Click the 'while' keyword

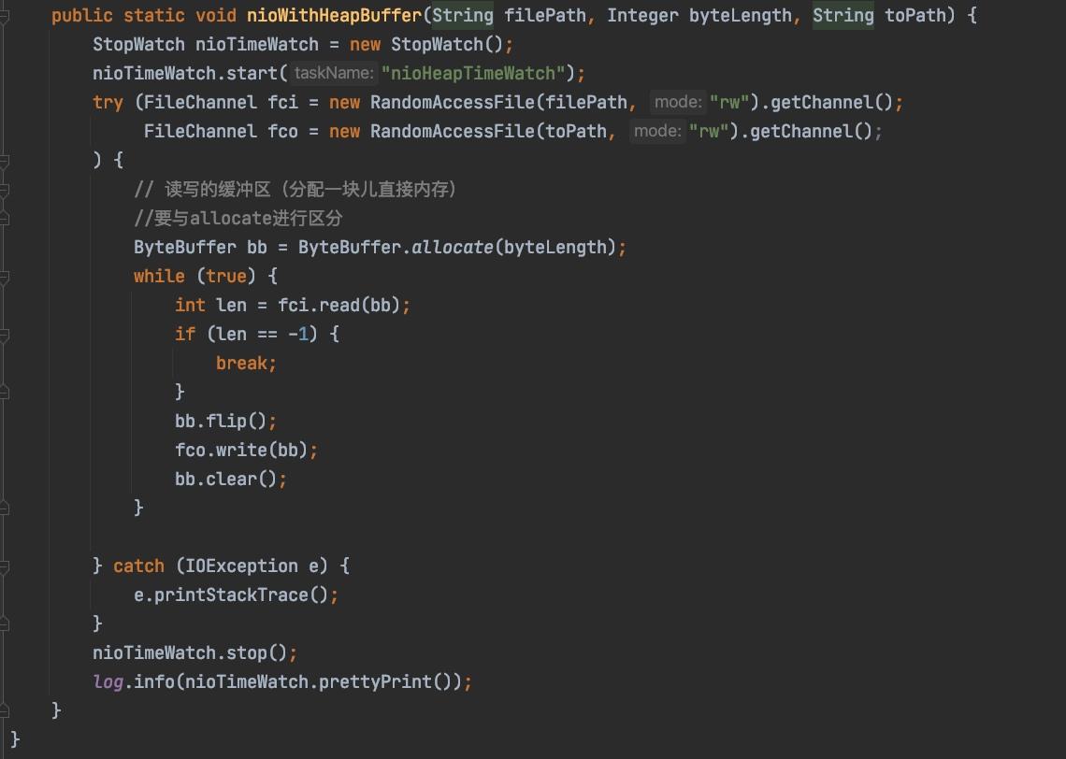(159, 277)
